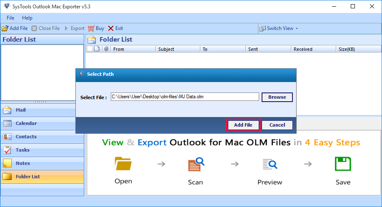
Task: Click the Select Path dialog logo icon
Action: 81,74
